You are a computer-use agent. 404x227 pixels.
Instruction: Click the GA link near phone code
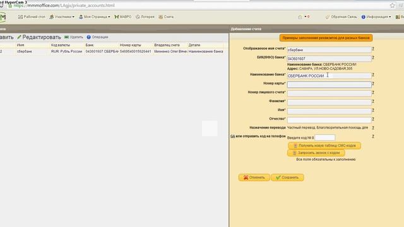pos(232,136)
